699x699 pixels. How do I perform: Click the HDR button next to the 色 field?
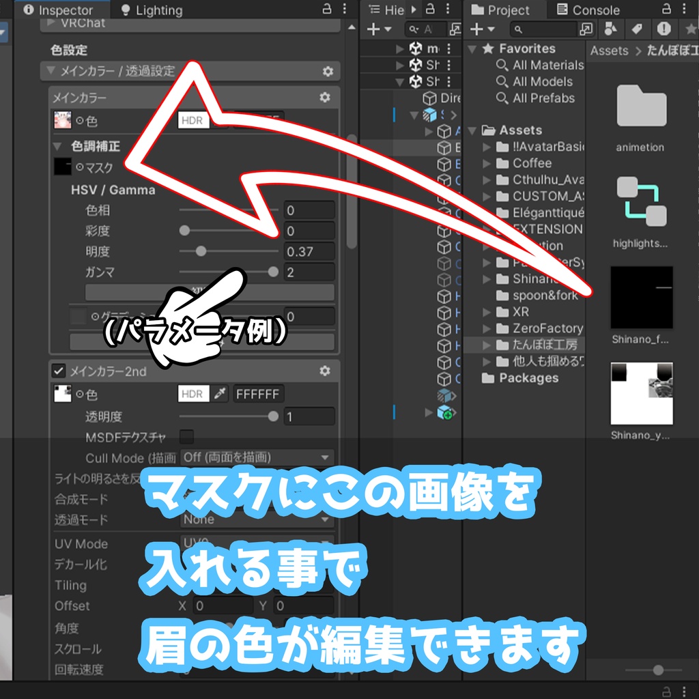[x=191, y=119]
